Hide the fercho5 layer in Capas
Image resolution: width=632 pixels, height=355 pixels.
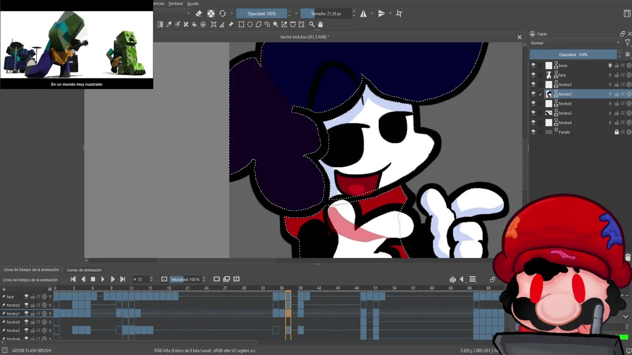[x=533, y=104]
